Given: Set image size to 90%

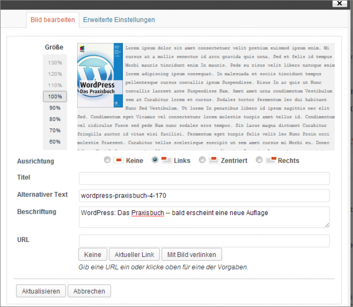Looking at the screenshot, I should [x=55, y=108].
